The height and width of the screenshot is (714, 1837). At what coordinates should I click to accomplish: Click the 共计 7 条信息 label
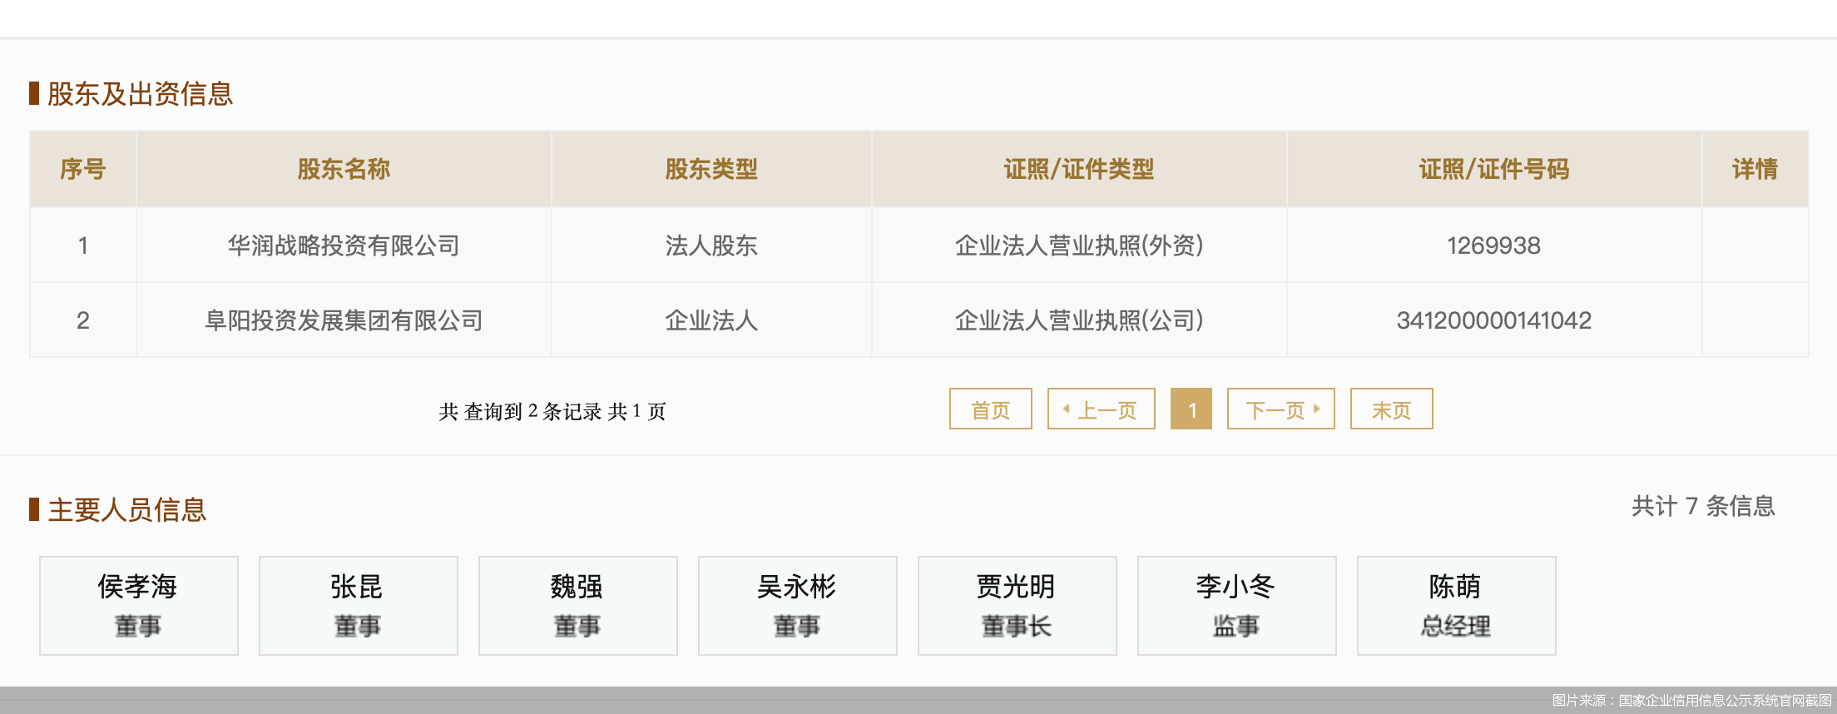[x=1703, y=506]
